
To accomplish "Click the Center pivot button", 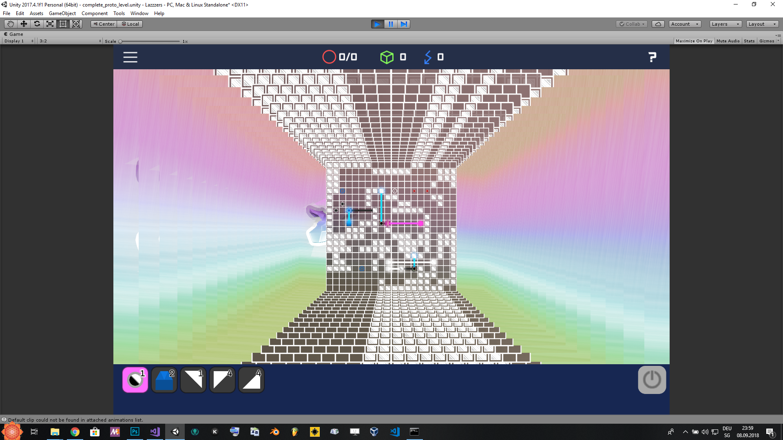I will pos(104,24).
